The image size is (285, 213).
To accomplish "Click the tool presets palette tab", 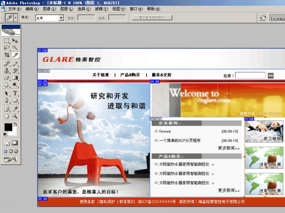I will (277, 19).
